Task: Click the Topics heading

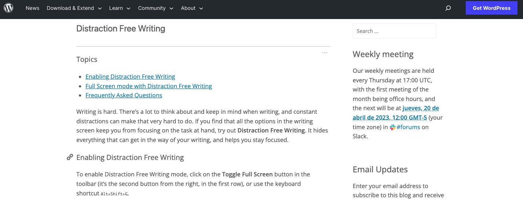Action: 87,59
